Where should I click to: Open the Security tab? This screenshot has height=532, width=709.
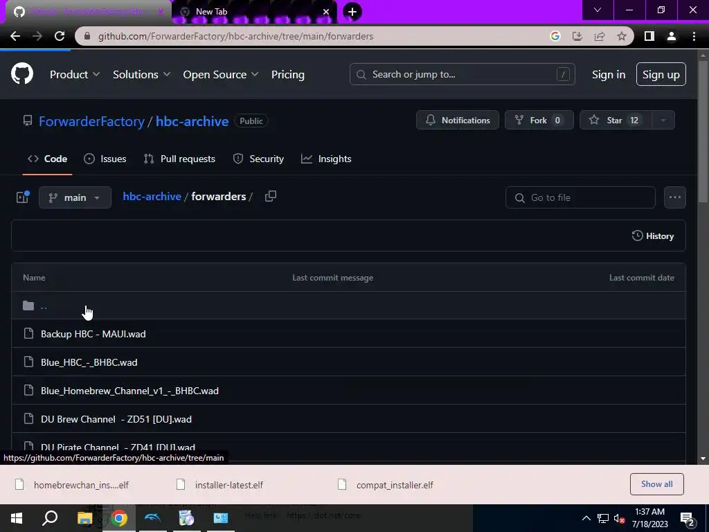(258, 159)
